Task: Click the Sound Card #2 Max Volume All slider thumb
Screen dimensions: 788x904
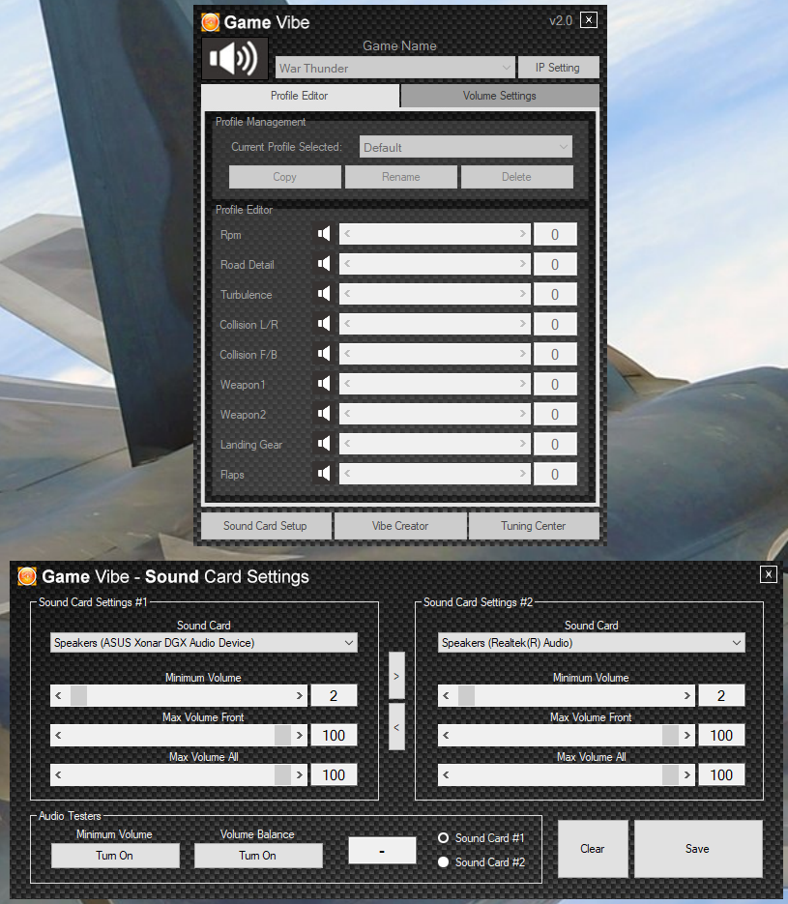Action: 670,774
